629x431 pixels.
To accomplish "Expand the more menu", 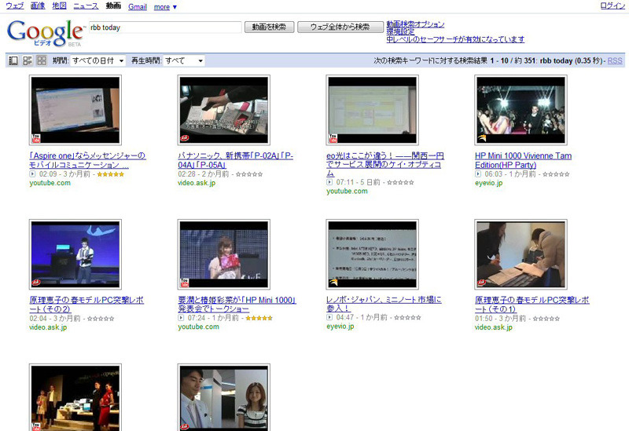I will [165, 7].
